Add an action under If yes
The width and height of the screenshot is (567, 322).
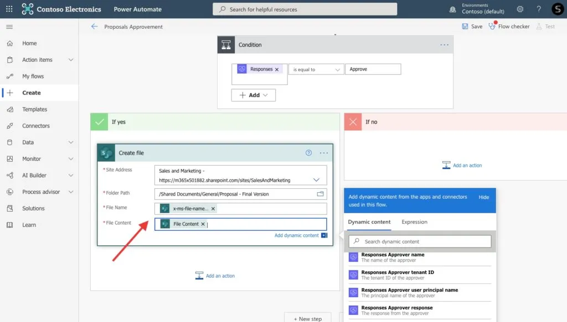coord(215,276)
